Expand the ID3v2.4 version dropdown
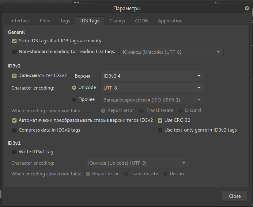 pos(152,76)
